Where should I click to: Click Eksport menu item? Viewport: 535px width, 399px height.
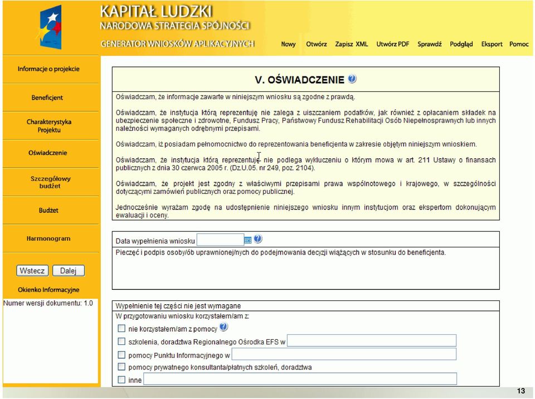[x=492, y=44]
